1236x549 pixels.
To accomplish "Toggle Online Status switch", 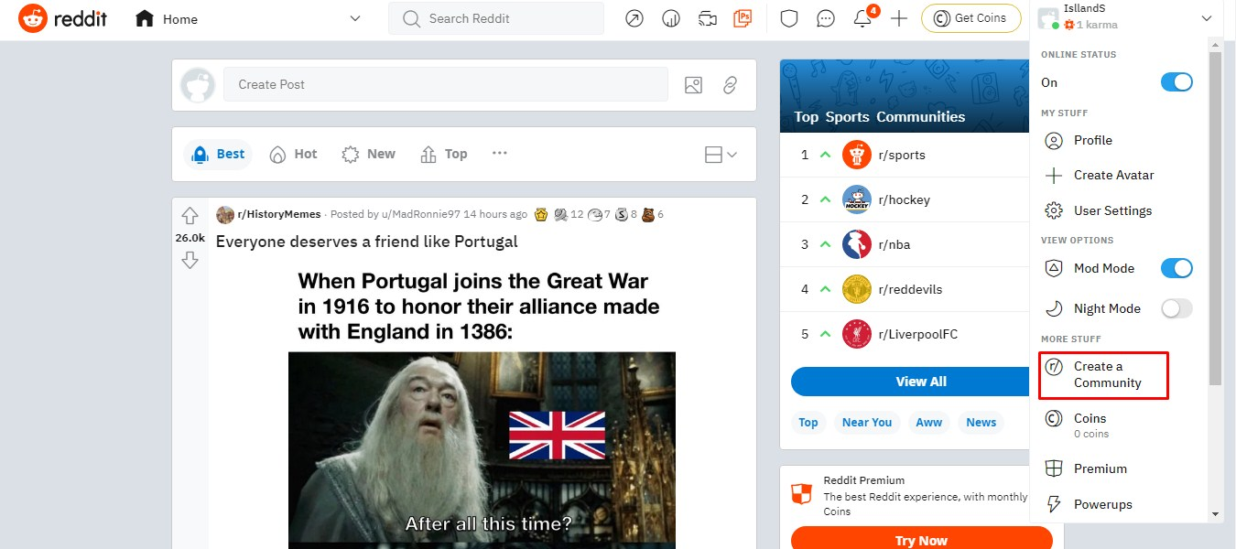I will [1176, 82].
